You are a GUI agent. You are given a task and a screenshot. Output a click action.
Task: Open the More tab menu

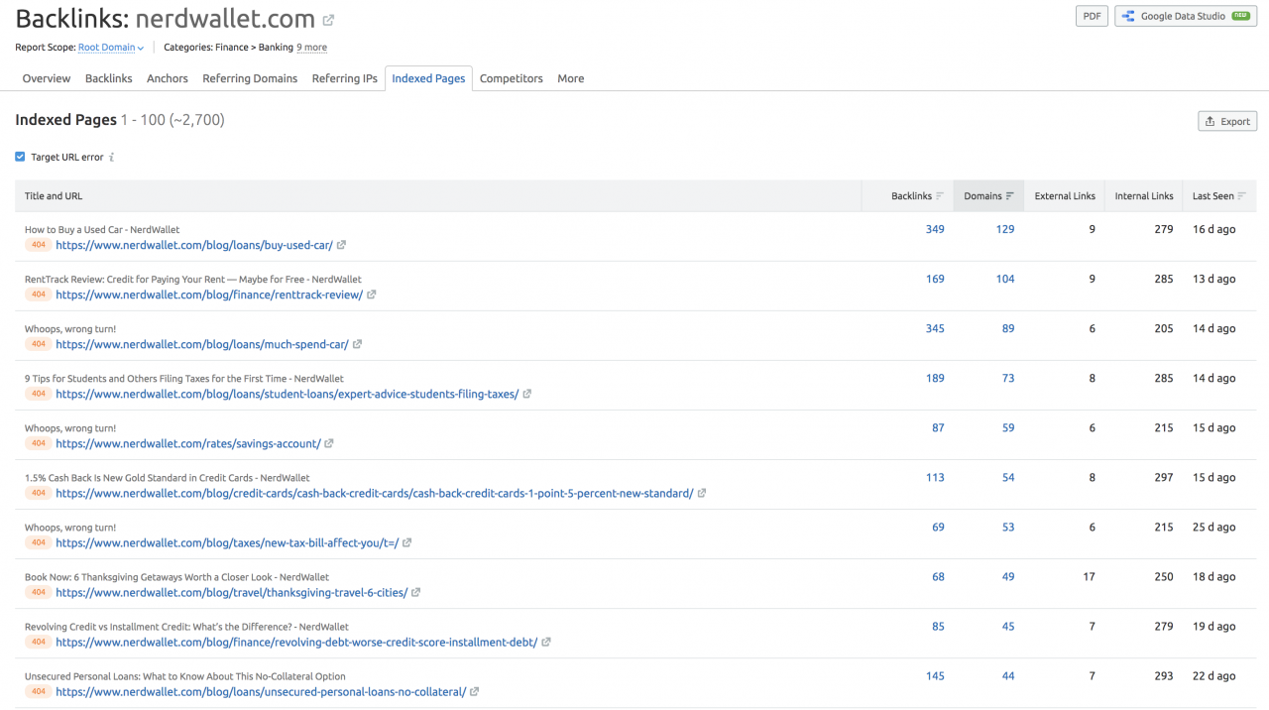tap(571, 78)
